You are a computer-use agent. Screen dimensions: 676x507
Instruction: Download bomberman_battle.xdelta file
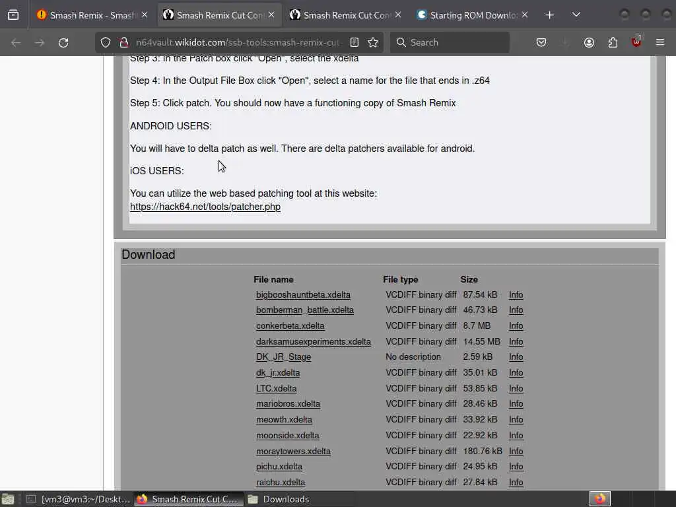[x=305, y=310]
